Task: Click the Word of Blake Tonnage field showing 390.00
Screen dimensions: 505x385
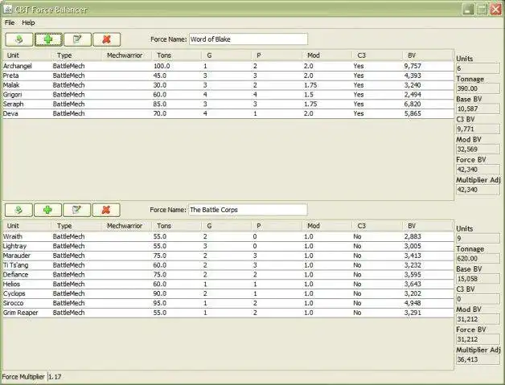Action: [x=478, y=88]
